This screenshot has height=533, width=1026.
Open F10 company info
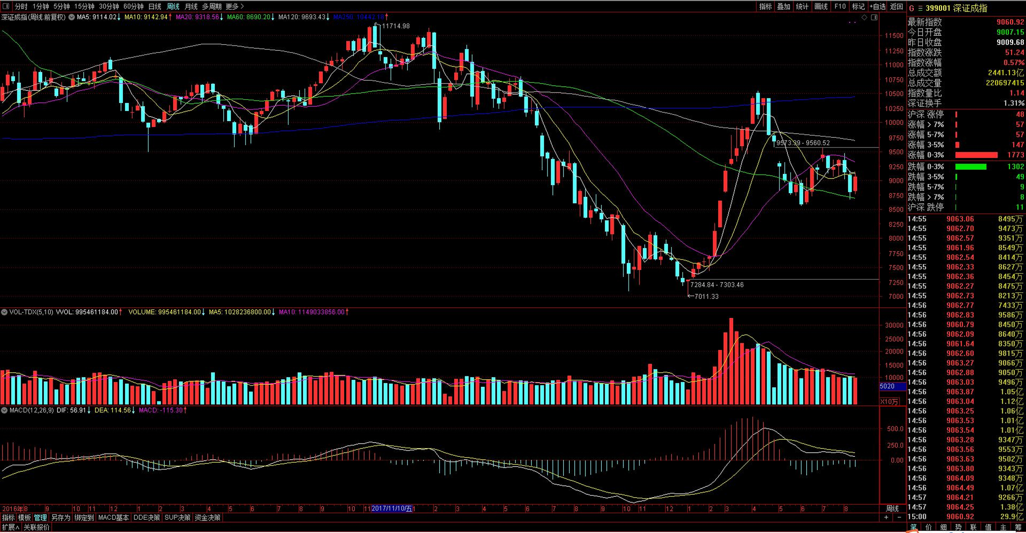coord(840,6)
